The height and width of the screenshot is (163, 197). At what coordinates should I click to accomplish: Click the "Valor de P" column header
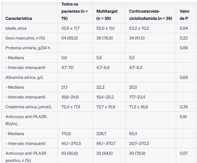click(184, 15)
